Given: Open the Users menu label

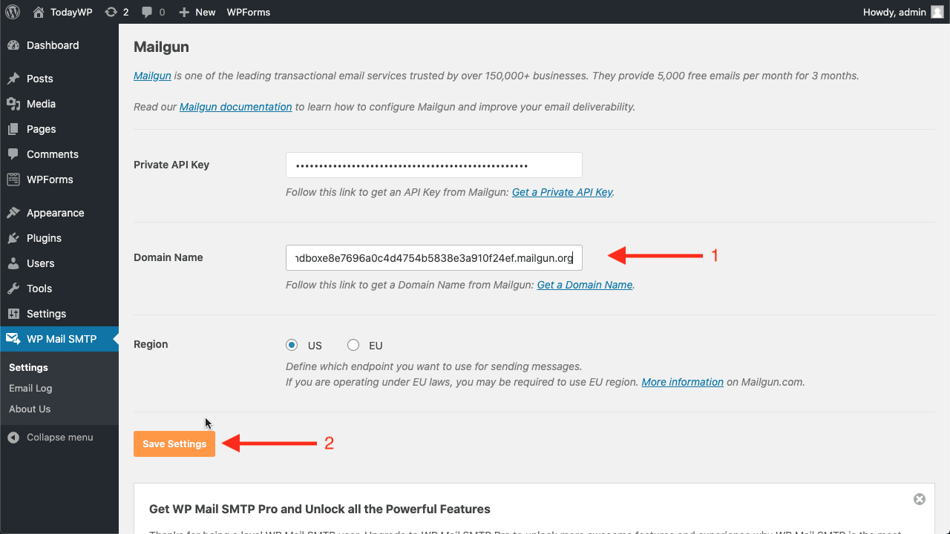Looking at the screenshot, I should pyautogui.click(x=40, y=263).
